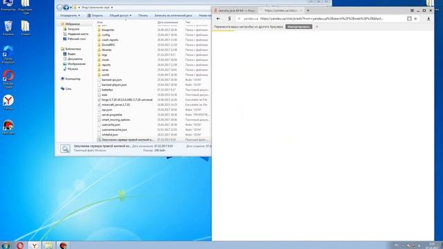Viewport: 443px width, 249px height.
Task: Select the saves folder
Action: tap(105, 70)
